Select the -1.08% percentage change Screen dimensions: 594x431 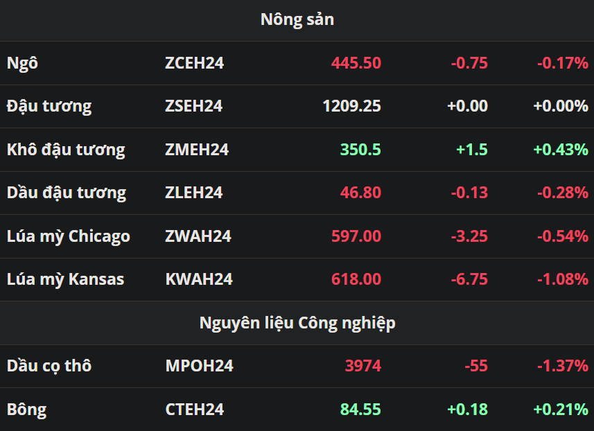point(562,279)
